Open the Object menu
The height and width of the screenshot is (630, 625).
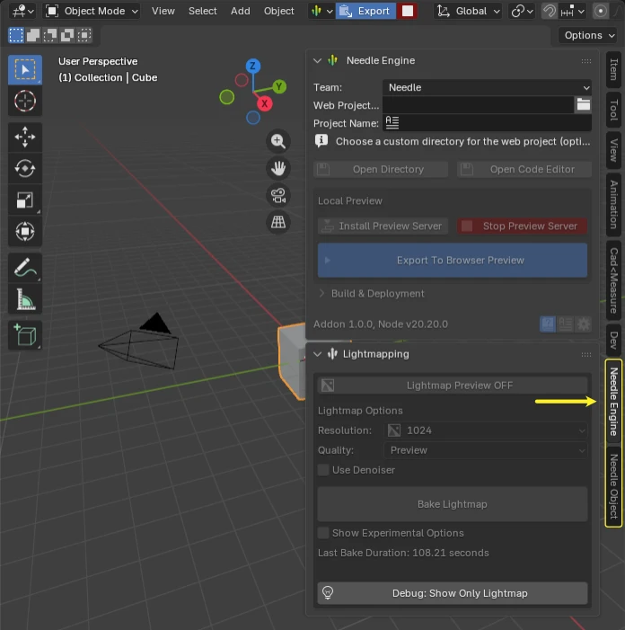[278, 11]
